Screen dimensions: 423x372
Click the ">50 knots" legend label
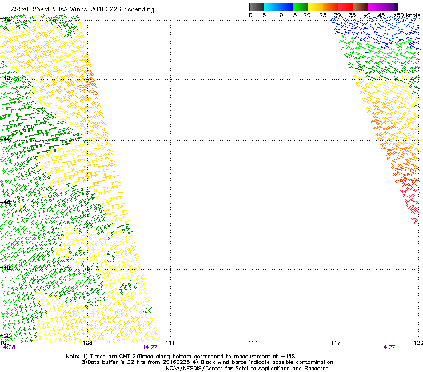point(406,15)
